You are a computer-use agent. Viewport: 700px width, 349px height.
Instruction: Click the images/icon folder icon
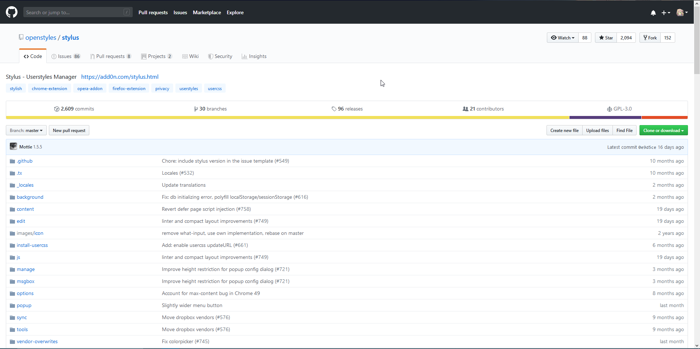coord(12,233)
